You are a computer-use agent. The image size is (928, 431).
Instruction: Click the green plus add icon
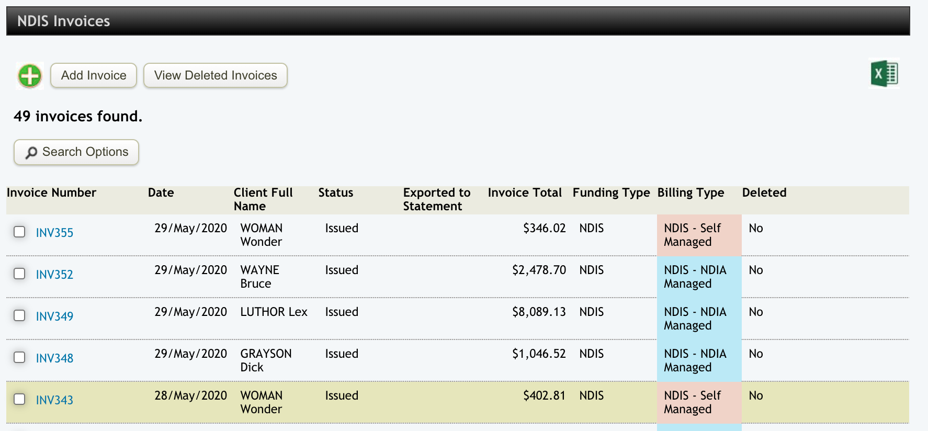click(x=30, y=76)
